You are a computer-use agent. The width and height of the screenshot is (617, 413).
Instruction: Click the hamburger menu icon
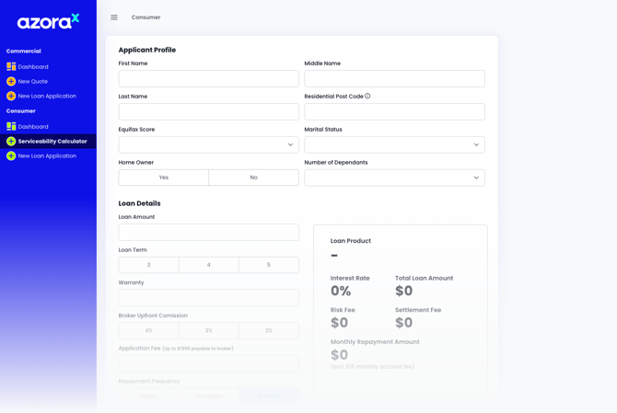pyautogui.click(x=114, y=17)
